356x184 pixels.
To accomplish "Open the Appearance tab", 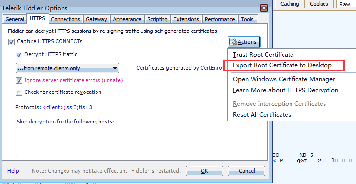I will tap(127, 19).
